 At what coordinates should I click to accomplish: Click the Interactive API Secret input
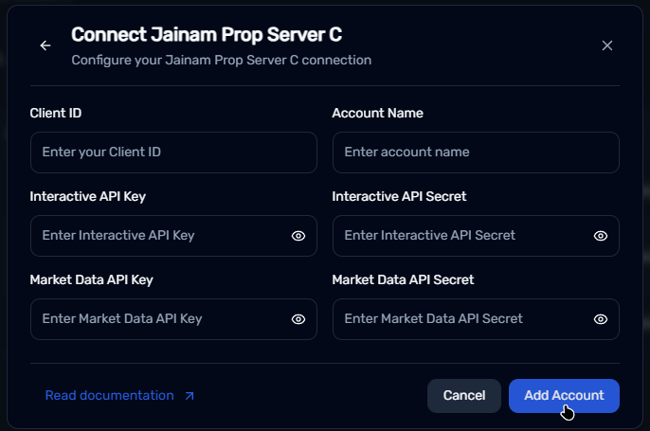460,236
